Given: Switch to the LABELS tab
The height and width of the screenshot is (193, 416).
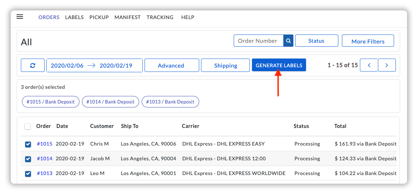Looking at the screenshot, I should 74,17.
